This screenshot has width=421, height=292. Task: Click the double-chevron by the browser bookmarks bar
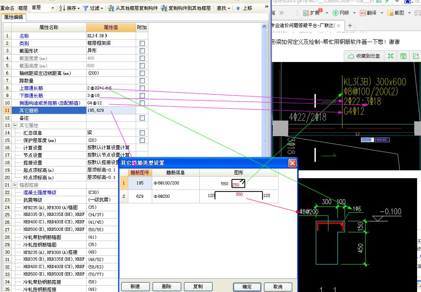281,13
